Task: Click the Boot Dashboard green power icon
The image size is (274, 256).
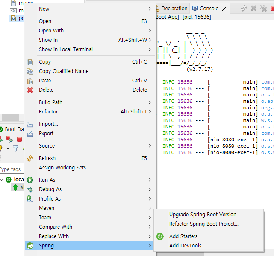Action: pyautogui.click(x=1, y=129)
